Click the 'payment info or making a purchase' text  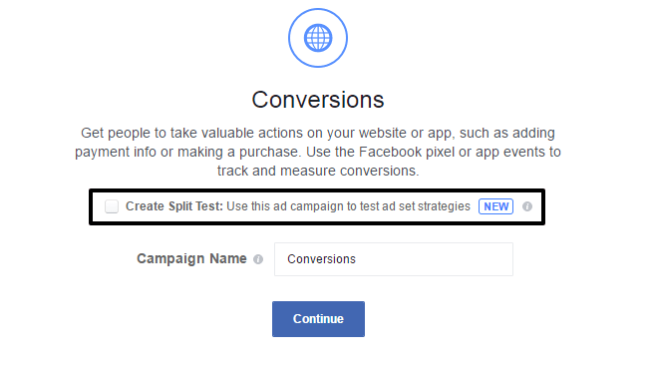click(186, 152)
